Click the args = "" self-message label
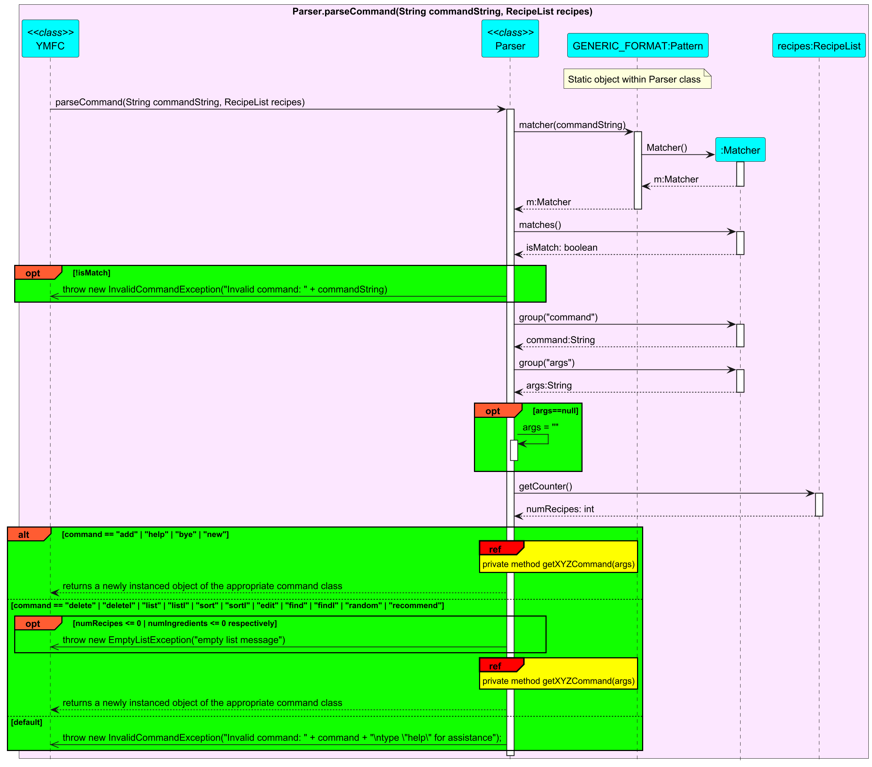This screenshot has height=767, width=872. tap(540, 427)
